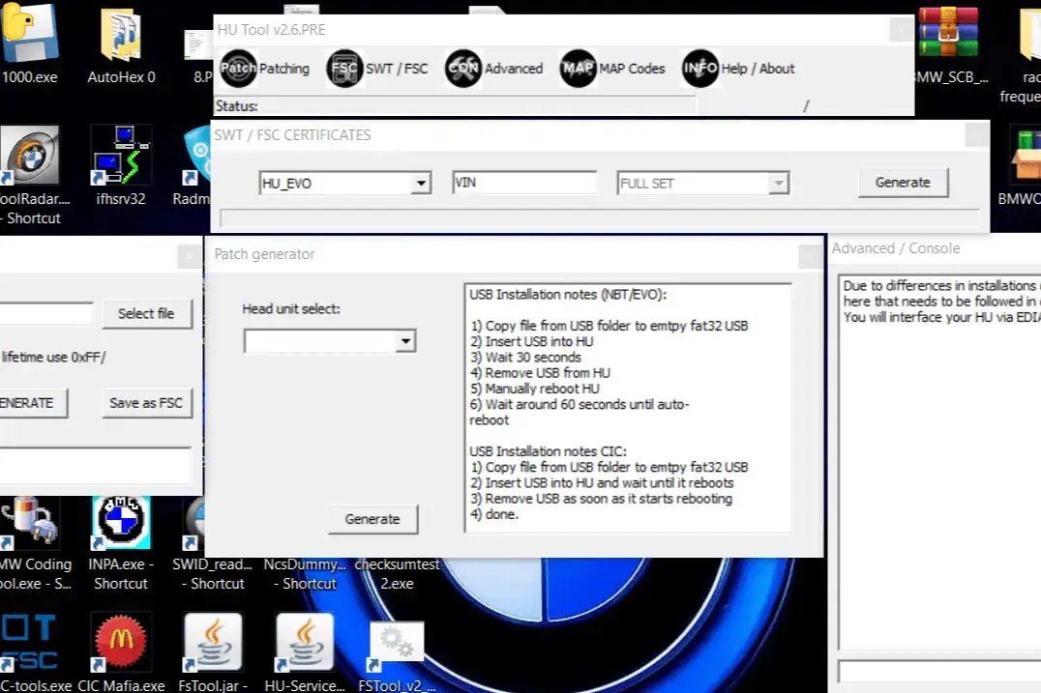Open the MAP Codes icon

(578, 69)
